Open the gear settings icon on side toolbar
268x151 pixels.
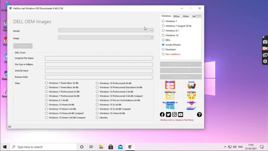pos(265,61)
